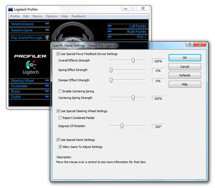Click the blue marker next to Clutch
The width and height of the screenshot is (215, 188).
pyautogui.click(x=47, y=97)
